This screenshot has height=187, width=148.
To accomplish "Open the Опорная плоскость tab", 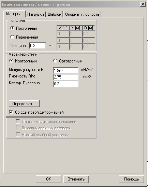I will 82,14.
